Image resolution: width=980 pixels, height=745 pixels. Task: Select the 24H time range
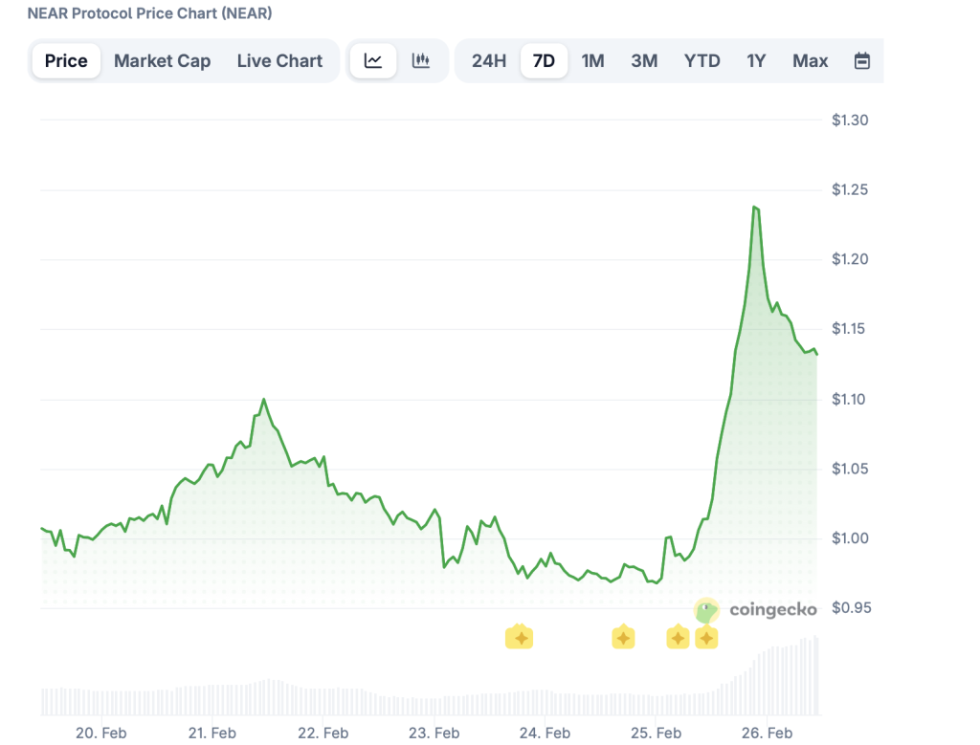[x=488, y=61]
